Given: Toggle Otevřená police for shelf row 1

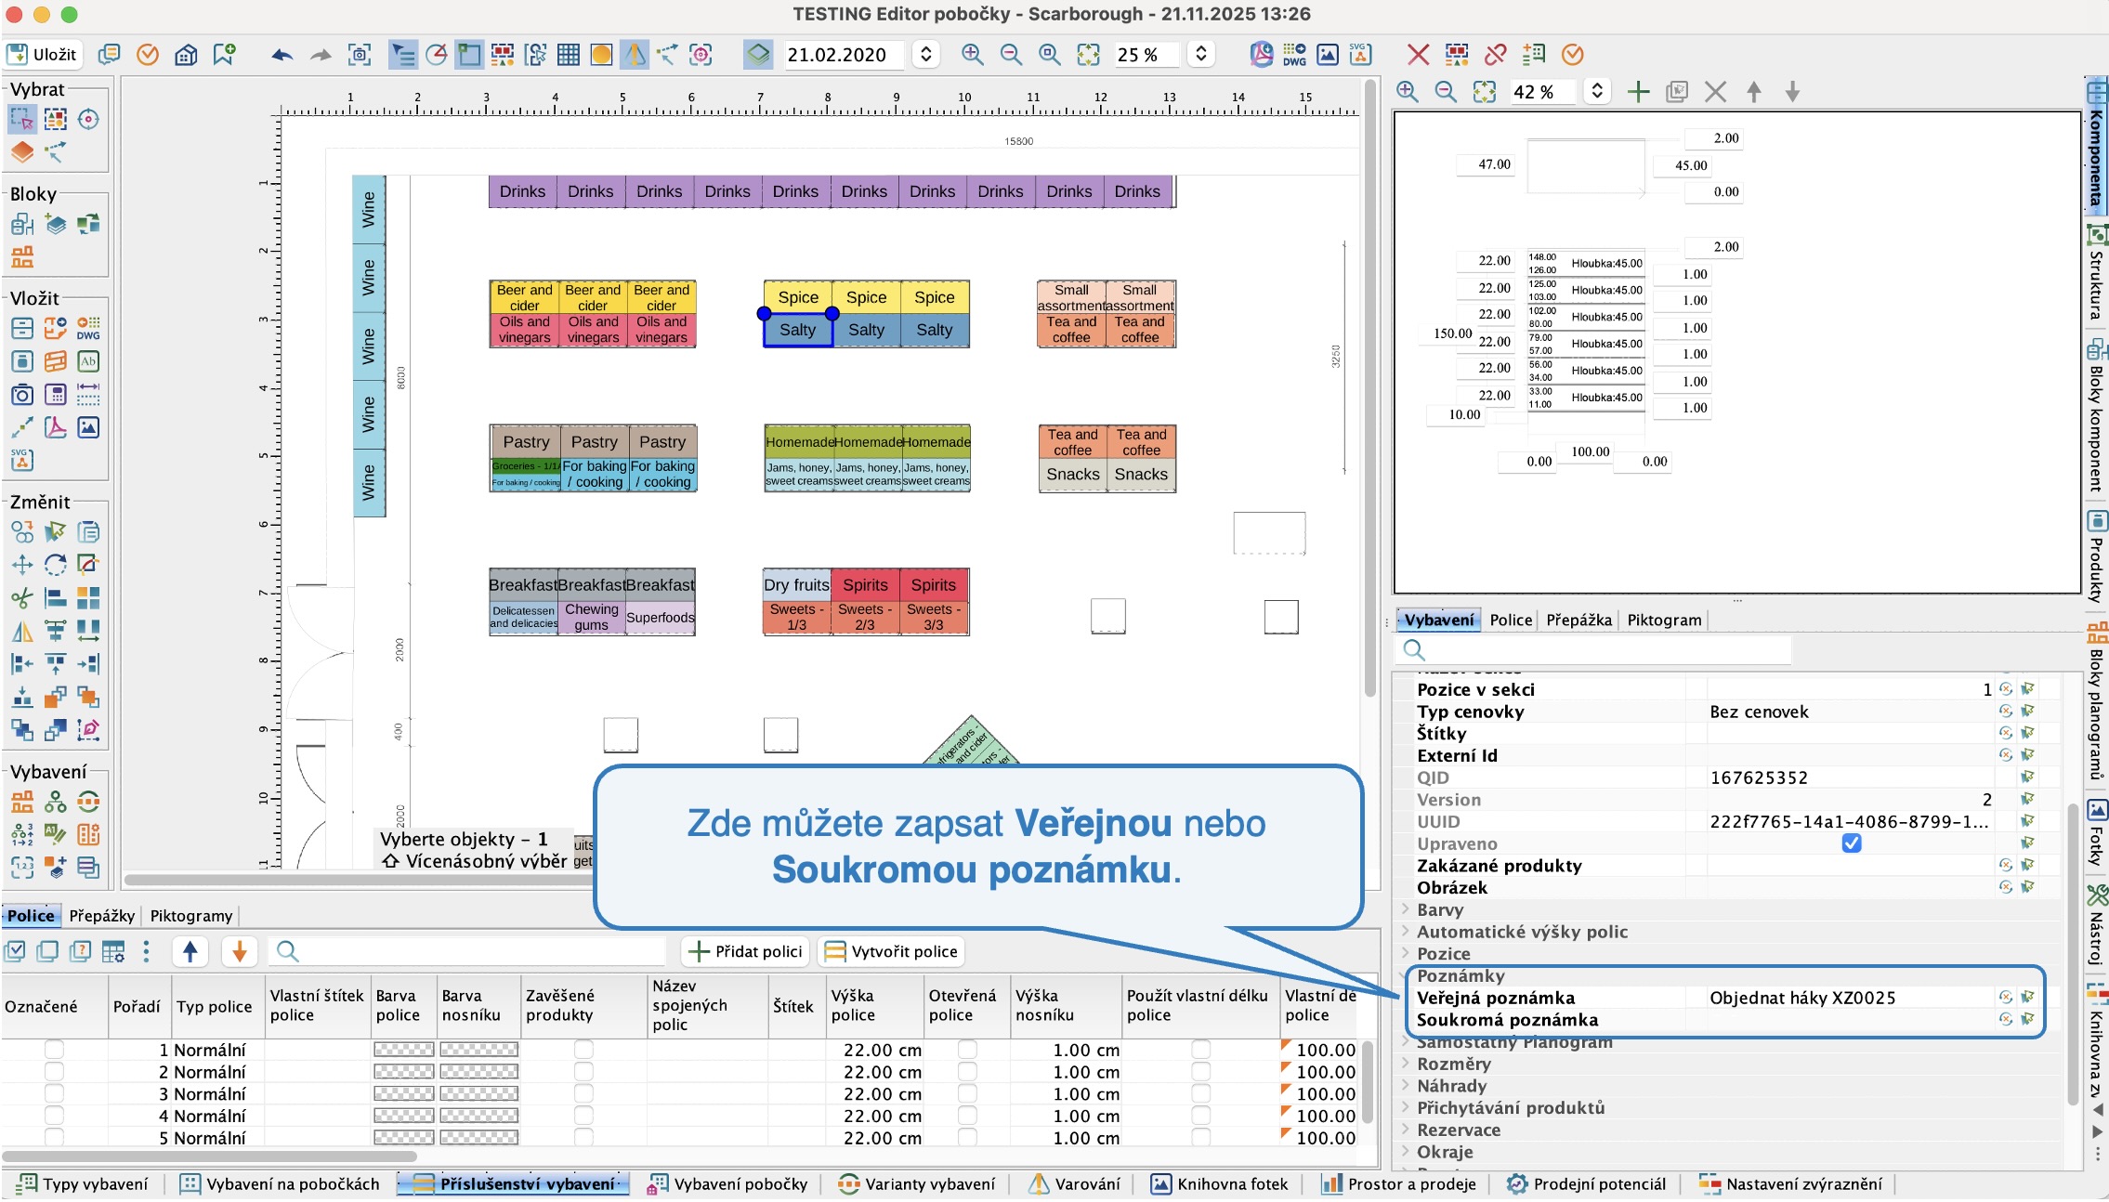Looking at the screenshot, I should click(x=967, y=1050).
